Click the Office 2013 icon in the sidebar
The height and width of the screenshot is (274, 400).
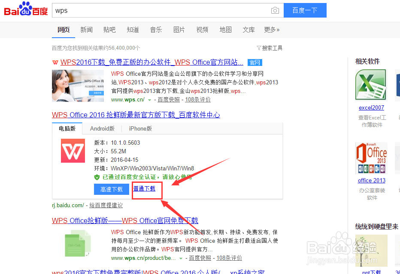click(371, 158)
